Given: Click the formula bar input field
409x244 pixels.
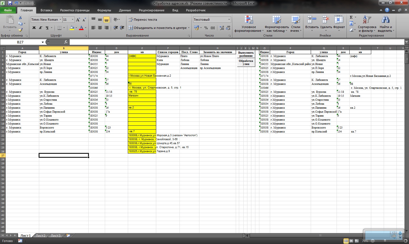Looking at the screenshot, I should click(236, 42).
